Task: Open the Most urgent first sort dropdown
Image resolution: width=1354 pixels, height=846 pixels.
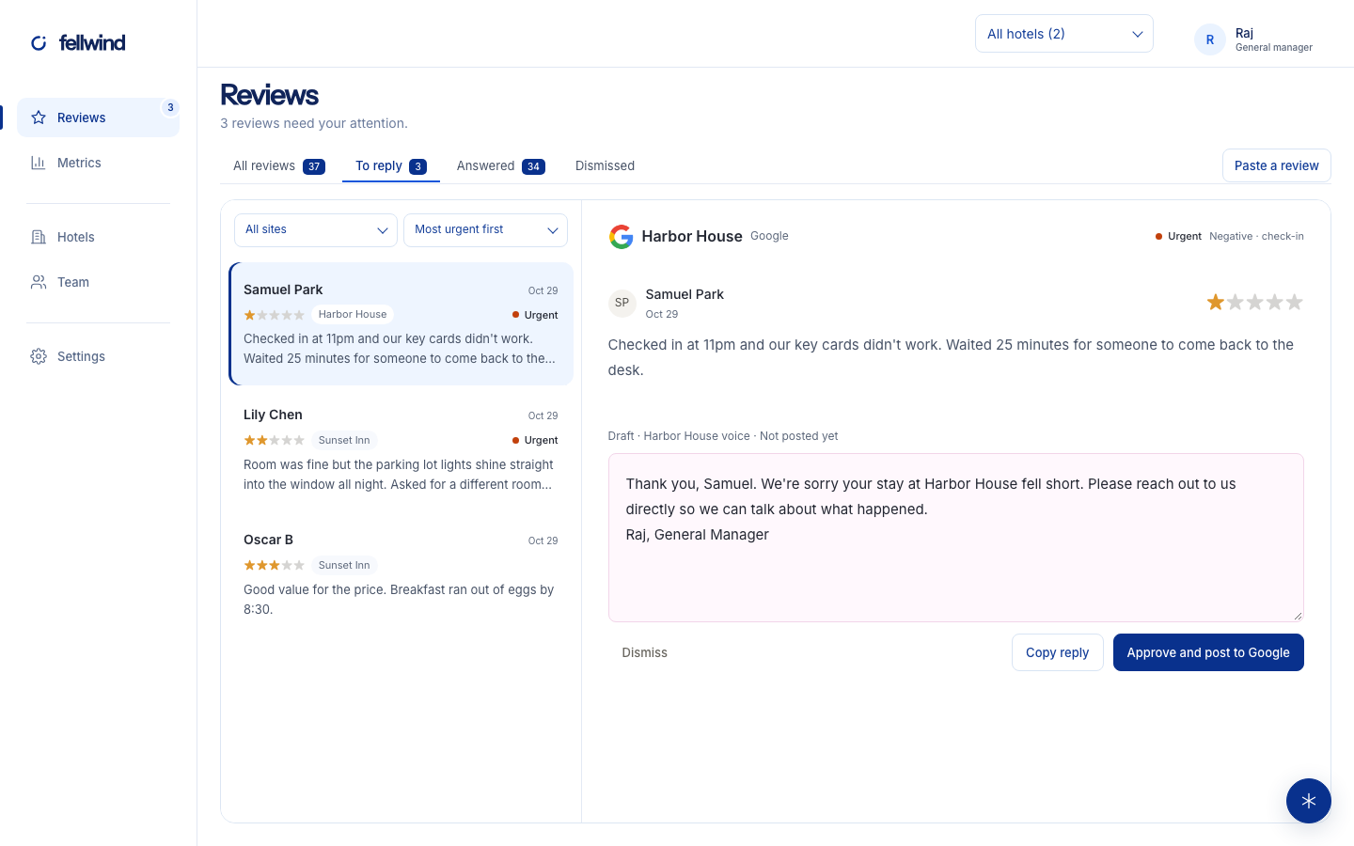Action: (x=485, y=230)
